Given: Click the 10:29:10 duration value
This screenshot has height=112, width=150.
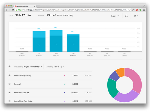Looking at the screenshot, I should pyautogui.click(x=75, y=101).
